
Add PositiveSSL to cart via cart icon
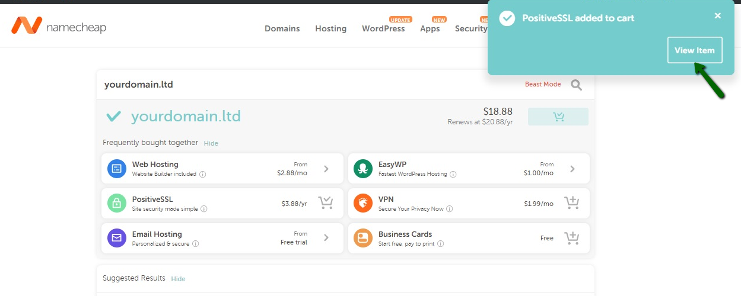(325, 203)
